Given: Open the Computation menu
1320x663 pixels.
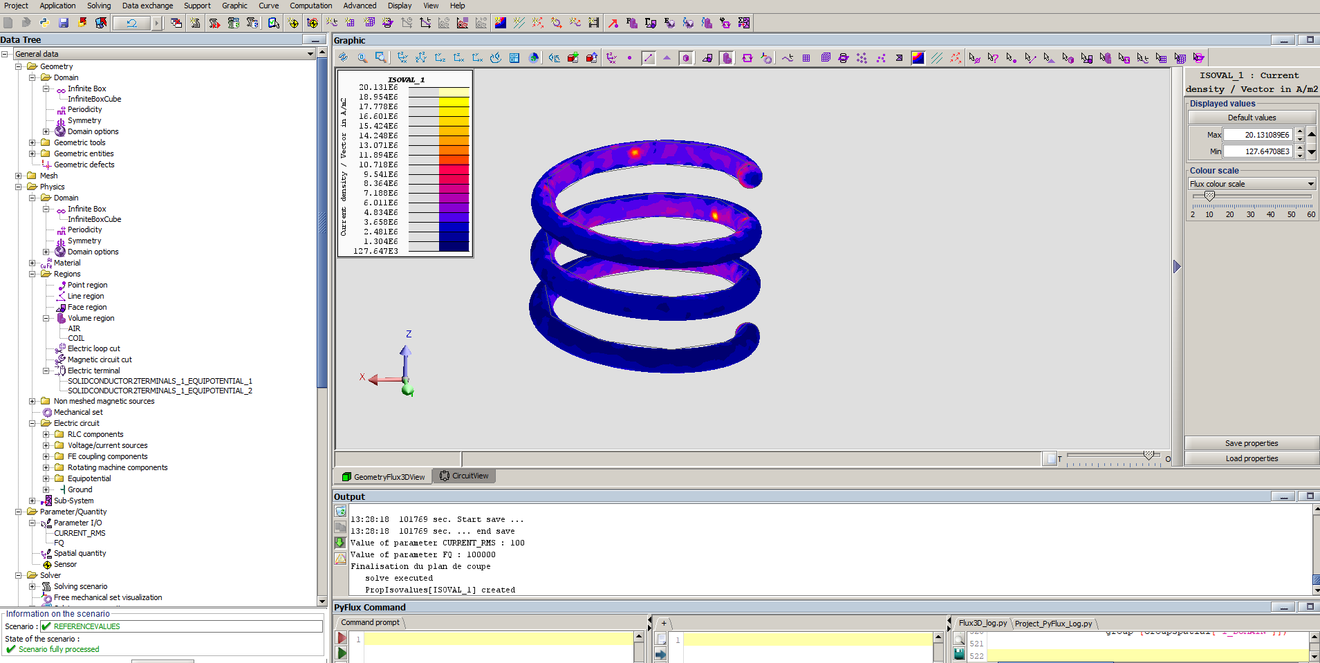Looking at the screenshot, I should [x=310, y=6].
